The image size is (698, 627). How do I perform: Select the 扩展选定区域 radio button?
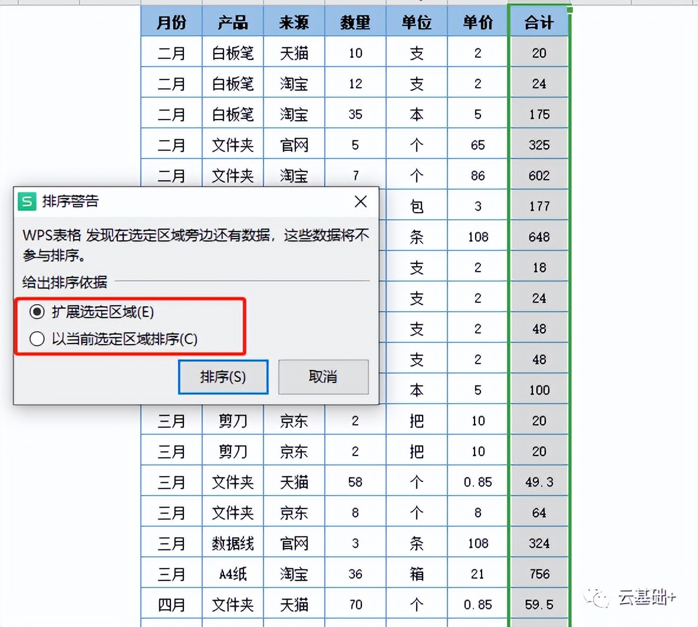(37, 313)
